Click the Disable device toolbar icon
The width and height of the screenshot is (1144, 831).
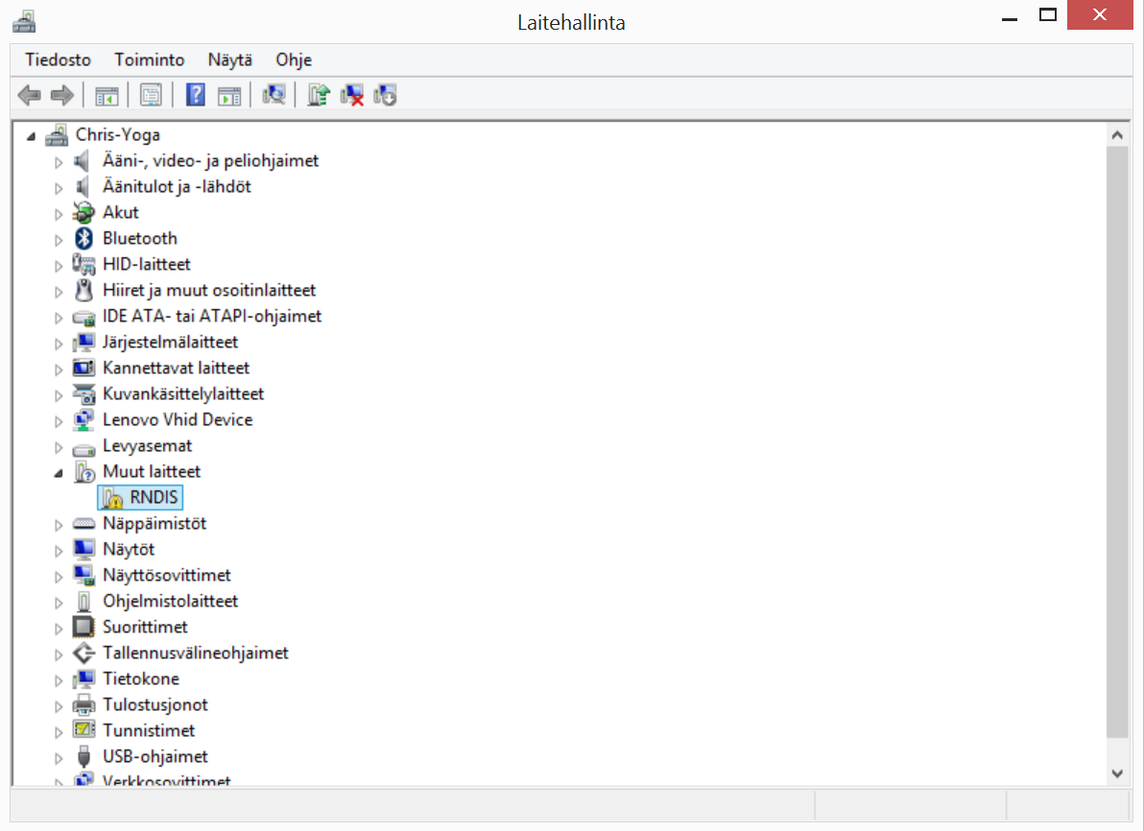pyautogui.click(x=385, y=94)
